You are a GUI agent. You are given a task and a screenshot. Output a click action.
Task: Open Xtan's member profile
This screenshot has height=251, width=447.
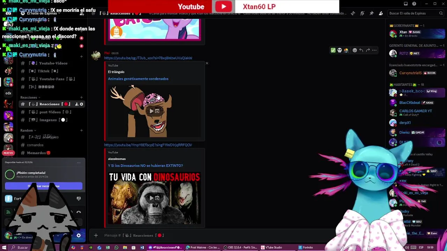(417, 33)
